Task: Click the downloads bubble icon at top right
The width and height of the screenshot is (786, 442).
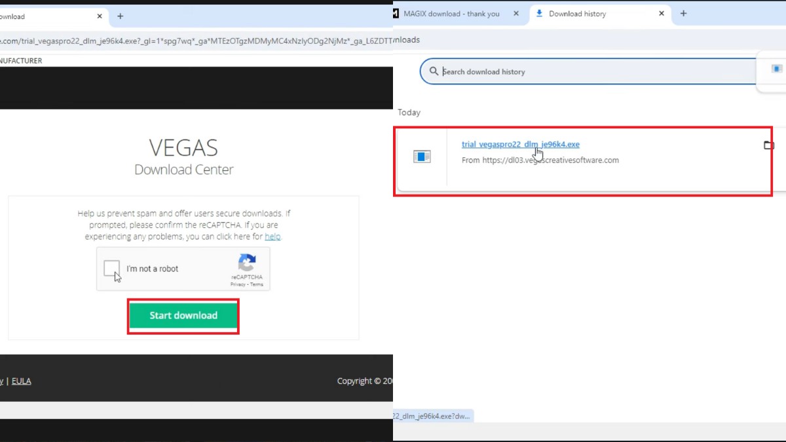Action: tap(777, 69)
